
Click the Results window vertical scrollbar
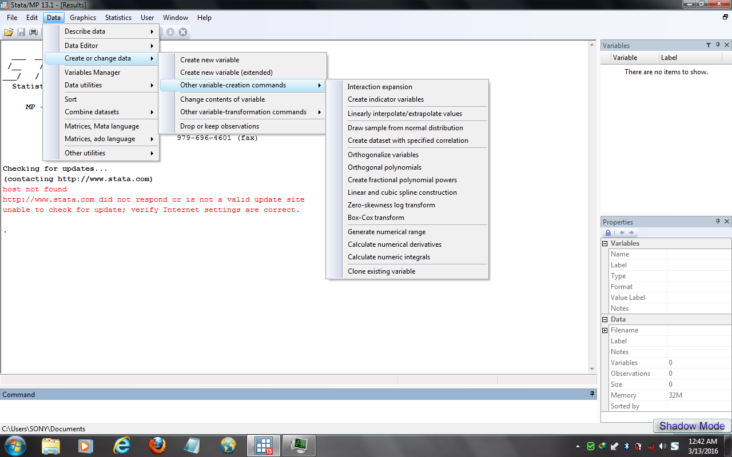click(592, 207)
